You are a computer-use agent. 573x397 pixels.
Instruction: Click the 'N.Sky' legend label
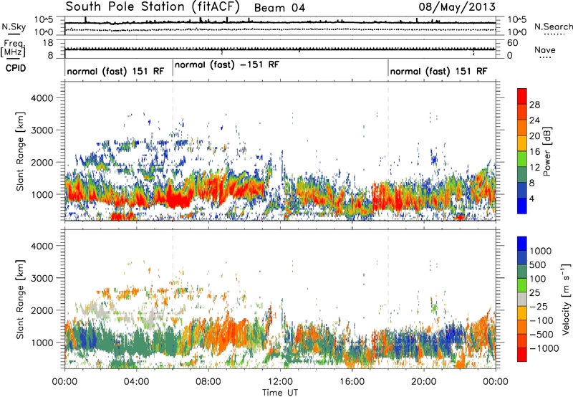pos(14,27)
